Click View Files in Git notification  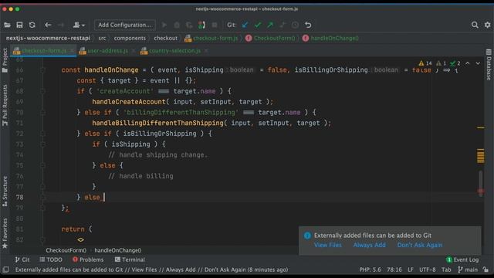coord(327,245)
